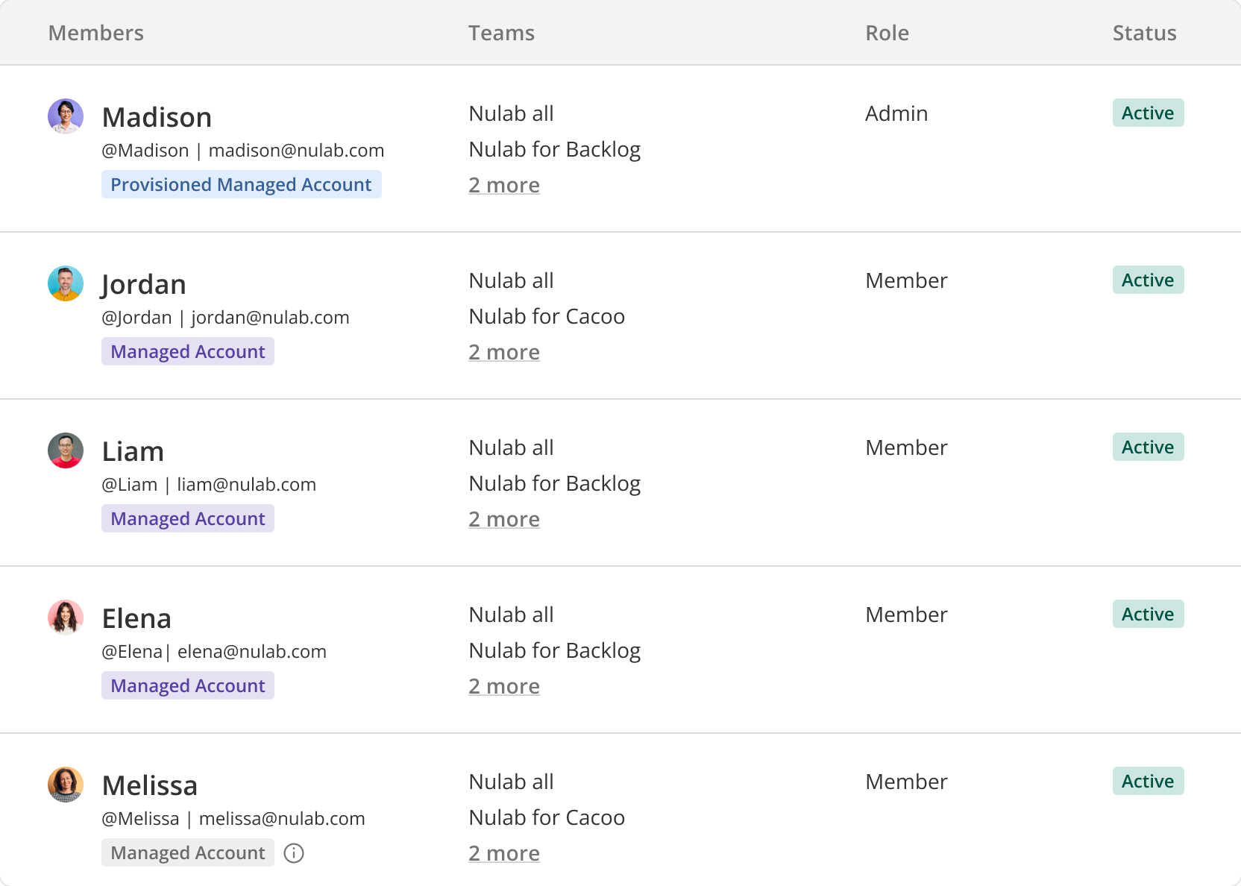This screenshot has width=1241, height=886.
Task: Show Elena's "2 more" teams
Action: click(504, 686)
